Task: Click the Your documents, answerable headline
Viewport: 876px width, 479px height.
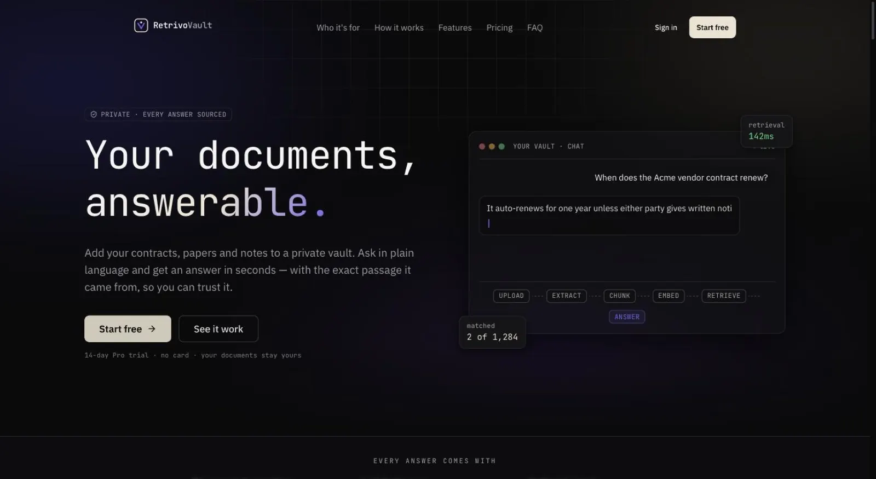Action: coord(252,178)
